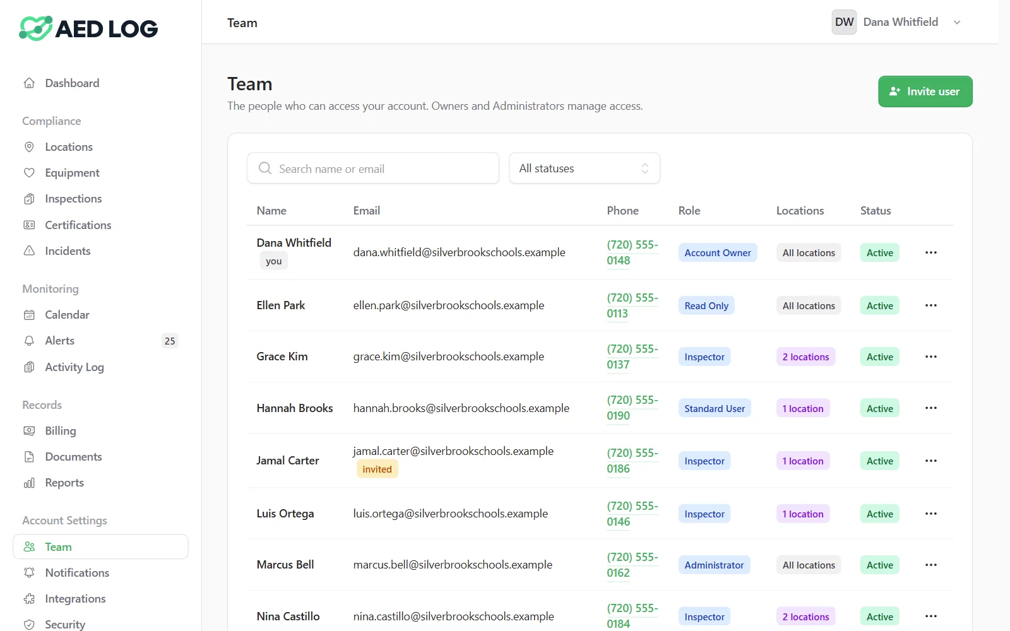The width and height of the screenshot is (1010, 631).
Task: Open row actions menu for Ellen Park
Action: (x=931, y=305)
